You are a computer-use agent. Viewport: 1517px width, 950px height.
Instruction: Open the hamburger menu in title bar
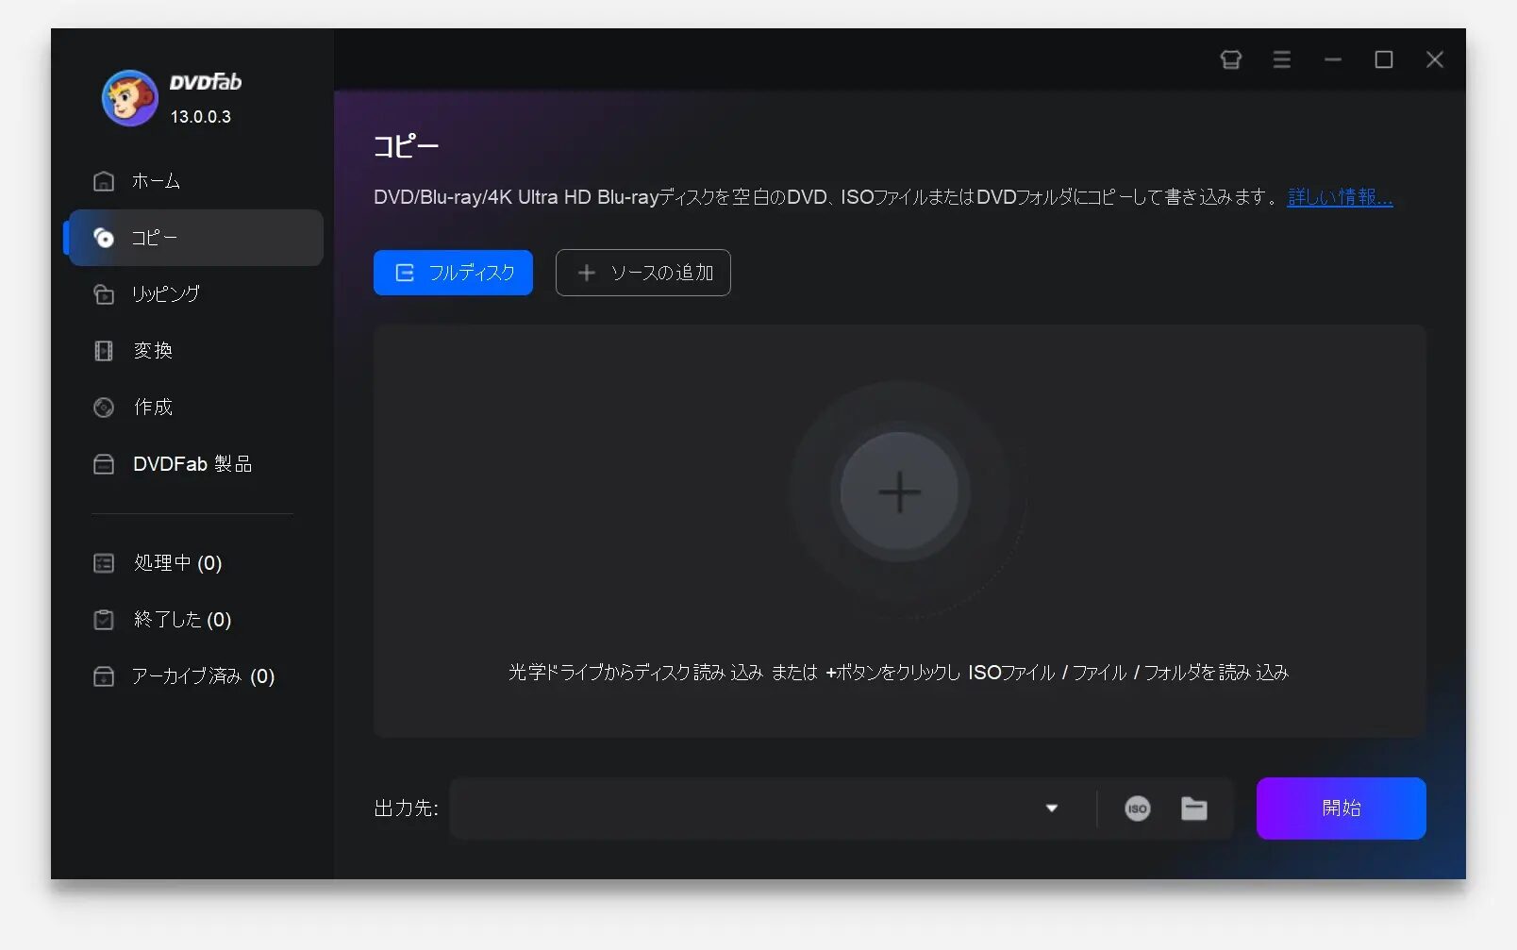pos(1281,60)
